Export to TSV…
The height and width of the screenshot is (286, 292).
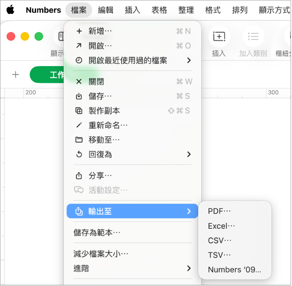tap(235, 255)
